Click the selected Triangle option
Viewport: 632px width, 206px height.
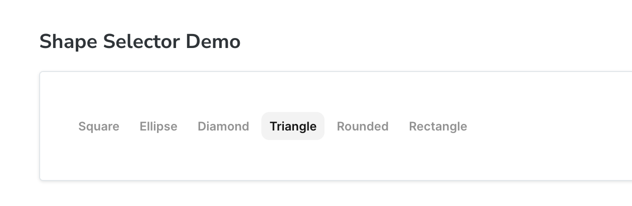click(x=293, y=126)
